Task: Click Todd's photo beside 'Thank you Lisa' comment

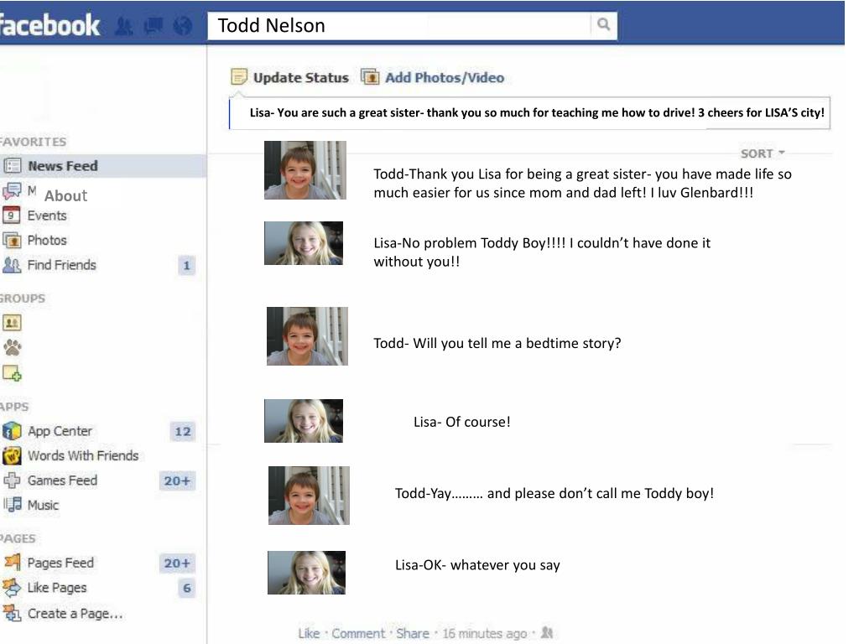Action: click(x=305, y=170)
